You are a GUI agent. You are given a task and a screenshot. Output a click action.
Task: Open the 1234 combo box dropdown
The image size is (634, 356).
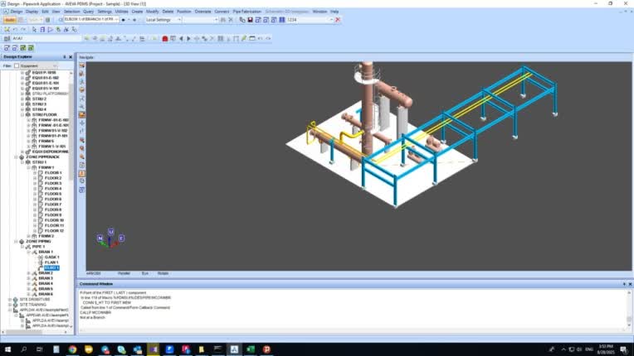point(332,20)
